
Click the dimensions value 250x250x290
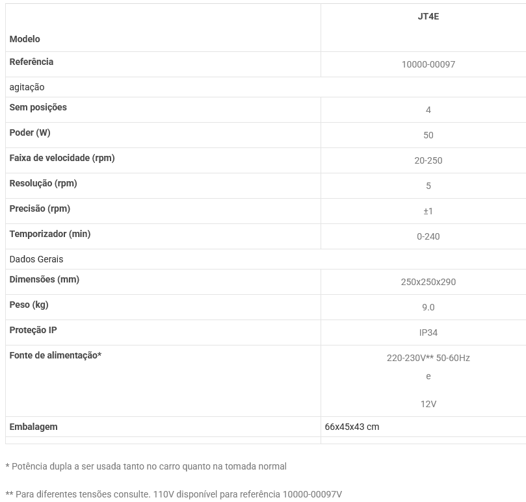pos(428,282)
